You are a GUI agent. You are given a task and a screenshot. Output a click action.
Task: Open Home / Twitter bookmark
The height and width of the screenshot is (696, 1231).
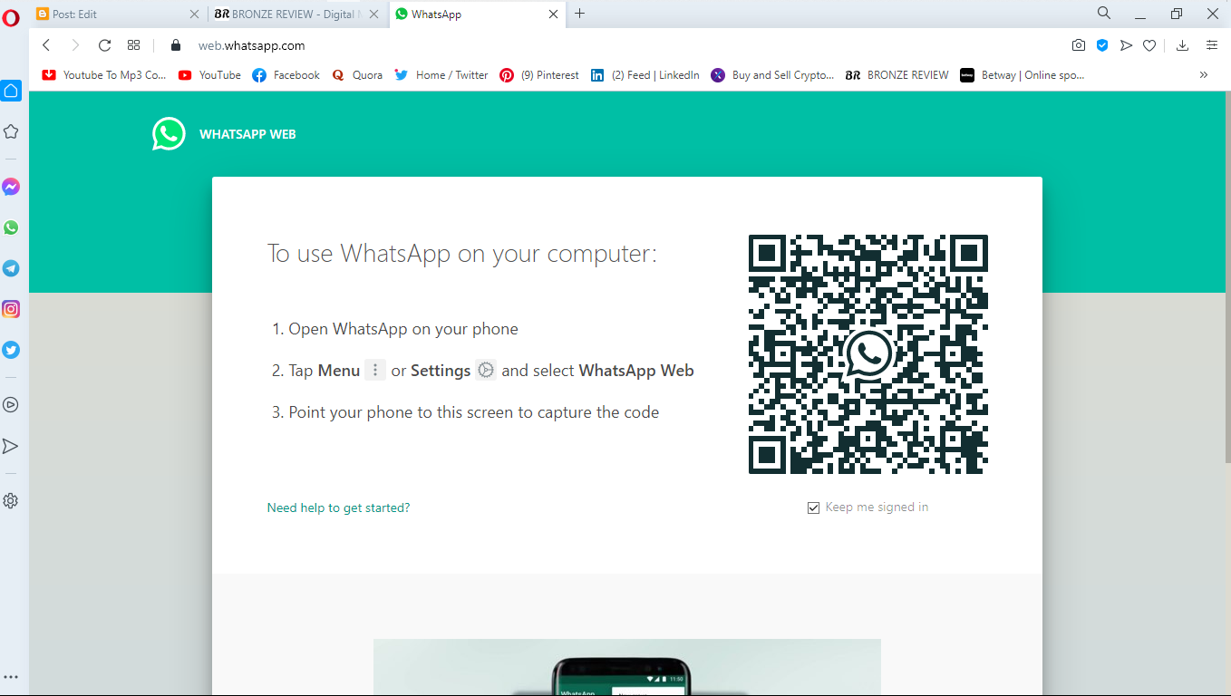pos(441,75)
